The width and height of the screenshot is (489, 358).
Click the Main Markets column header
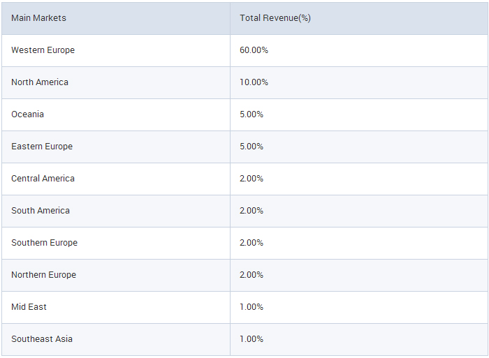[38, 18]
